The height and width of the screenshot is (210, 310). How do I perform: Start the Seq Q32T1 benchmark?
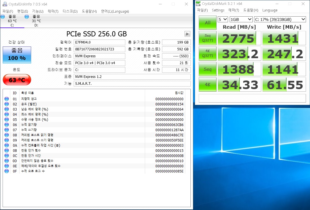click(x=208, y=38)
